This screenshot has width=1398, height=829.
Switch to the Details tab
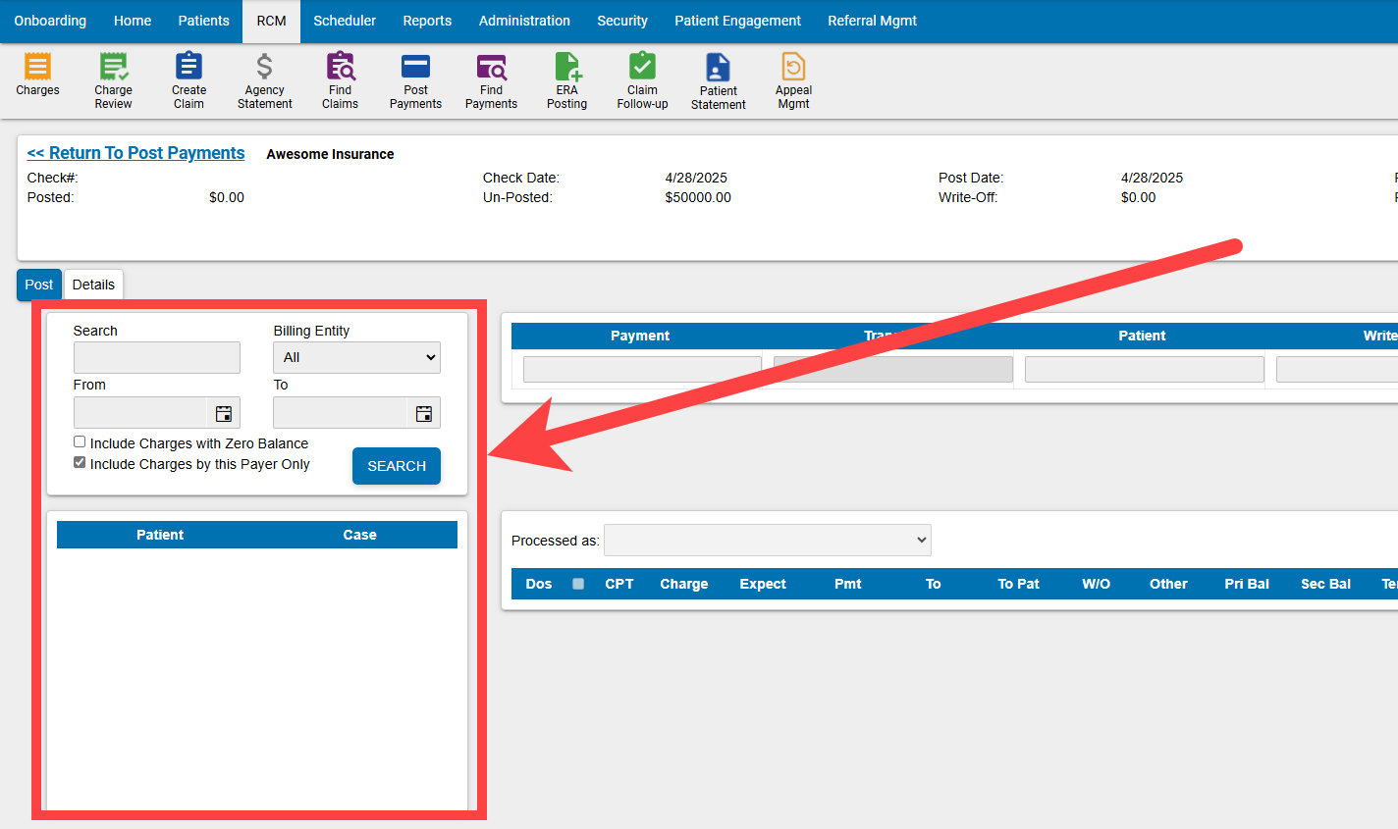click(93, 285)
